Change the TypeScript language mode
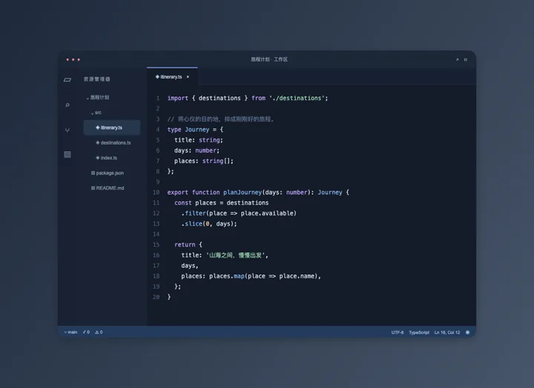This screenshot has height=388, width=534. click(419, 332)
